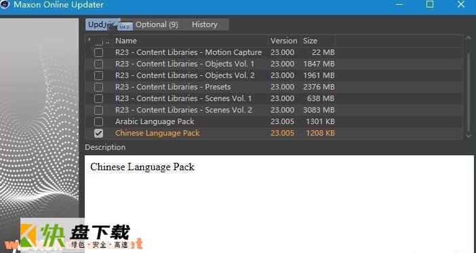The image size is (476, 253).
Task: Sort the list by the Version column
Action: click(x=284, y=41)
